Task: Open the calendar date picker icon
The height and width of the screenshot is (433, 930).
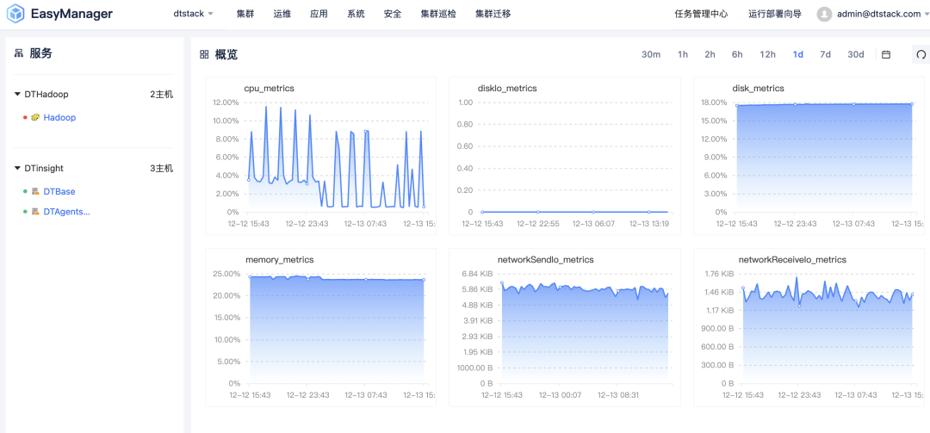Action: coord(886,54)
